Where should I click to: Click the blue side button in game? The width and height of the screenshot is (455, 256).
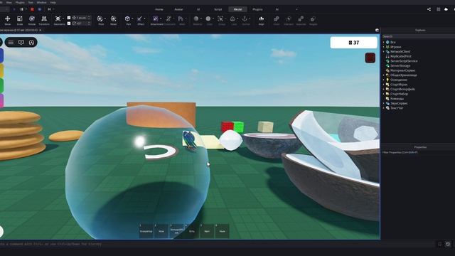1,55
